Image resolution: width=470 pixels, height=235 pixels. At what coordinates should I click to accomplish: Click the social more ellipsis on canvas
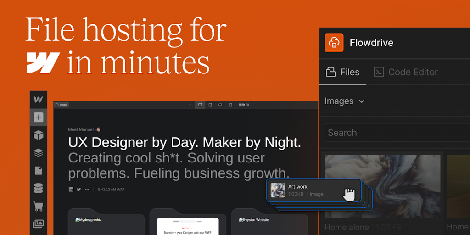[x=87, y=190]
